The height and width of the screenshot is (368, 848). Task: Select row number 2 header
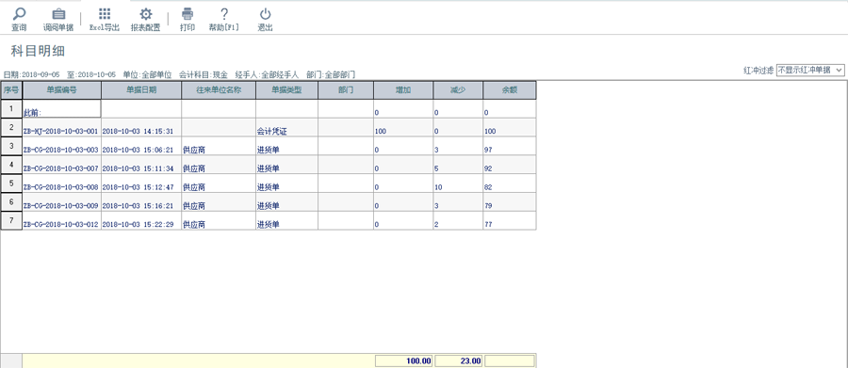coord(10,128)
